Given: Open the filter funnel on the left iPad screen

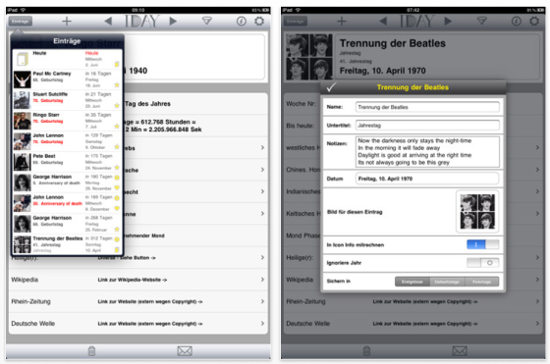Looking at the screenshot, I should coord(207,21).
